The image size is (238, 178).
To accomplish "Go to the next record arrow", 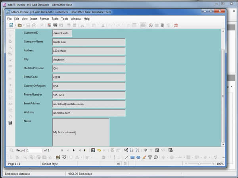I will [x=74, y=150].
